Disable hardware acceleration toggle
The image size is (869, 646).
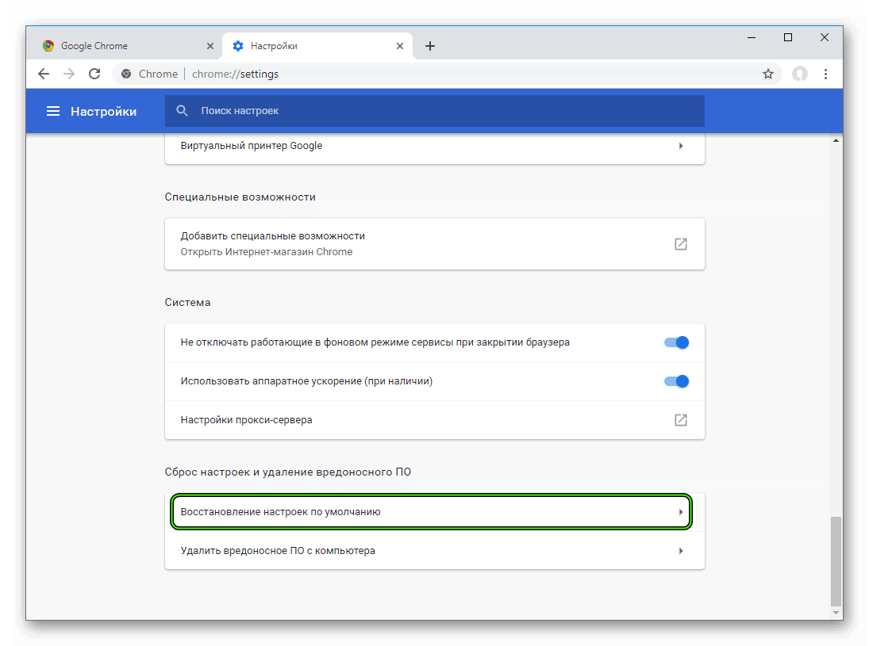point(676,381)
